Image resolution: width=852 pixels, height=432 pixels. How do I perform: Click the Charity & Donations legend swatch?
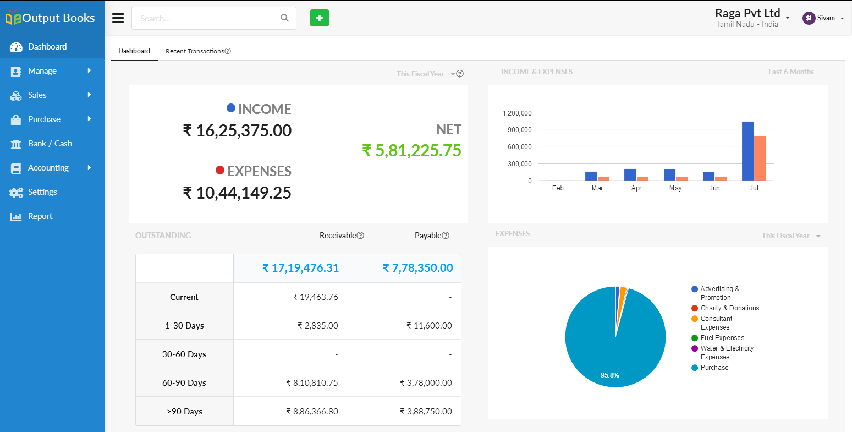[x=695, y=308]
